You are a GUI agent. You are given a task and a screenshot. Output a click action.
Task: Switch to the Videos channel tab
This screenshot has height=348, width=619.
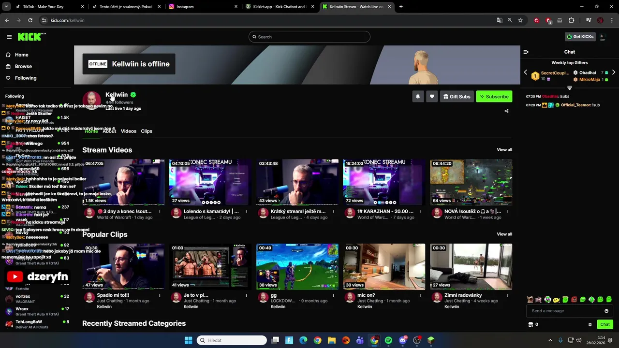tap(129, 131)
